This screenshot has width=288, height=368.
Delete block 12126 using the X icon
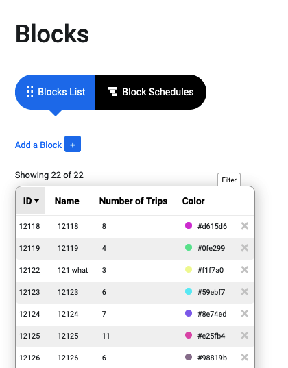click(x=245, y=358)
